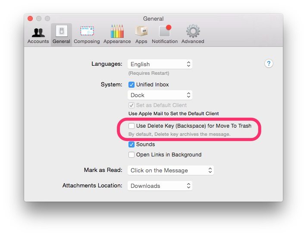Screen dimensions: 307x236
Task: Open Attachments Location Downloads dropdown
Action: pyautogui.click(x=160, y=186)
